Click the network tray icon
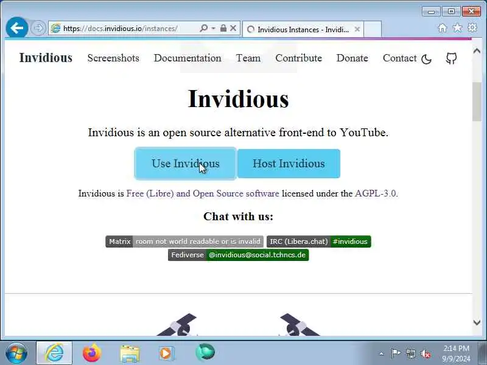 pos(411,353)
